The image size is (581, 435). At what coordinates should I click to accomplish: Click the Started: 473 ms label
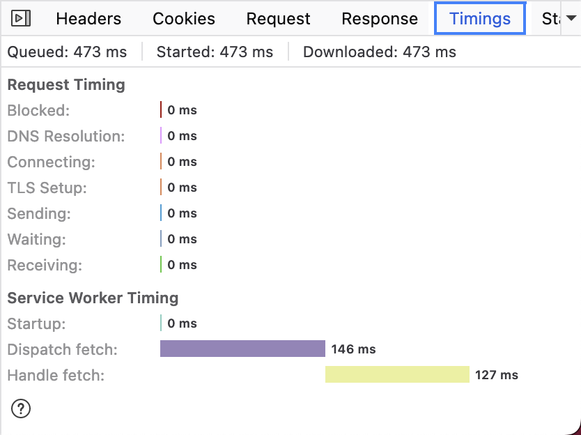coord(215,52)
